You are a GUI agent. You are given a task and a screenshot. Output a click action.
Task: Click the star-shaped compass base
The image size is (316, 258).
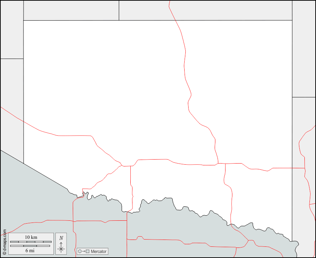[x=61, y=249]
